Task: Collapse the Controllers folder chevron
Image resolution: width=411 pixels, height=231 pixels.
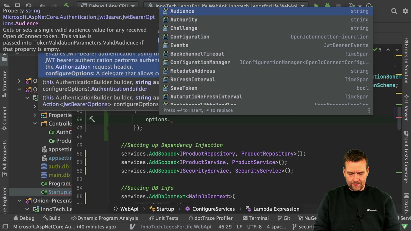Action: tap(35, 124)
